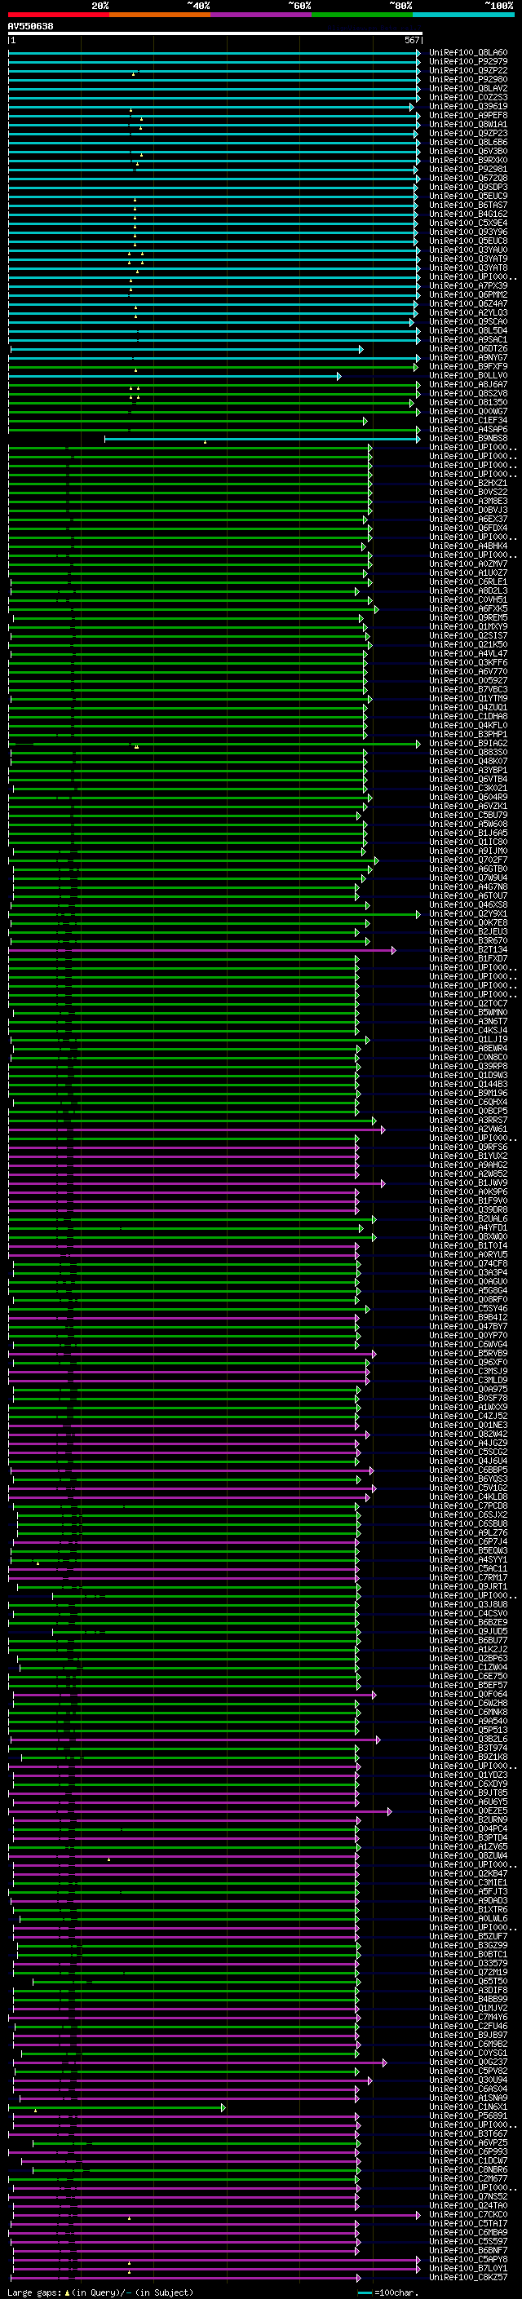Image resolution: width=522 pixels, height=2299 pixels.
Task: Select the UniRef100_B6TAS7 label
Action: [468, 205]
